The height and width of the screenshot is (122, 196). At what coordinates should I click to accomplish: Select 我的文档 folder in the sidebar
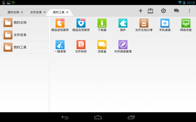tap(24, 22)
